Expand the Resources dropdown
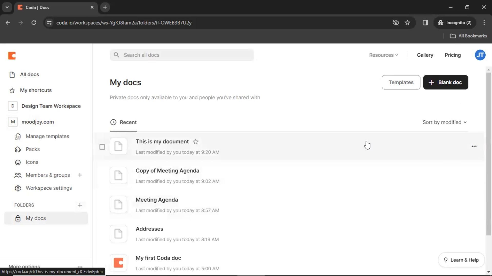The width and height of the screenshot is (492, 276). click(x=383, y=55)
